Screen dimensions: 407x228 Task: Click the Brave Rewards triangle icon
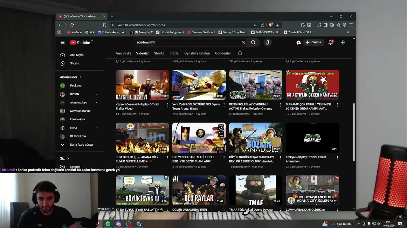(278, 25)
